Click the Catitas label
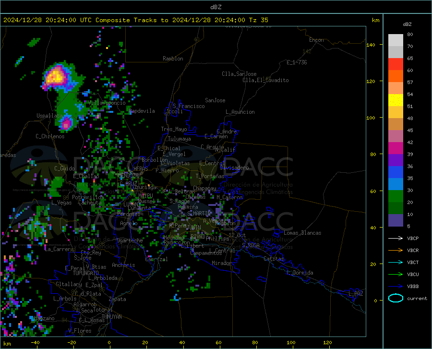 click(274, 259)
